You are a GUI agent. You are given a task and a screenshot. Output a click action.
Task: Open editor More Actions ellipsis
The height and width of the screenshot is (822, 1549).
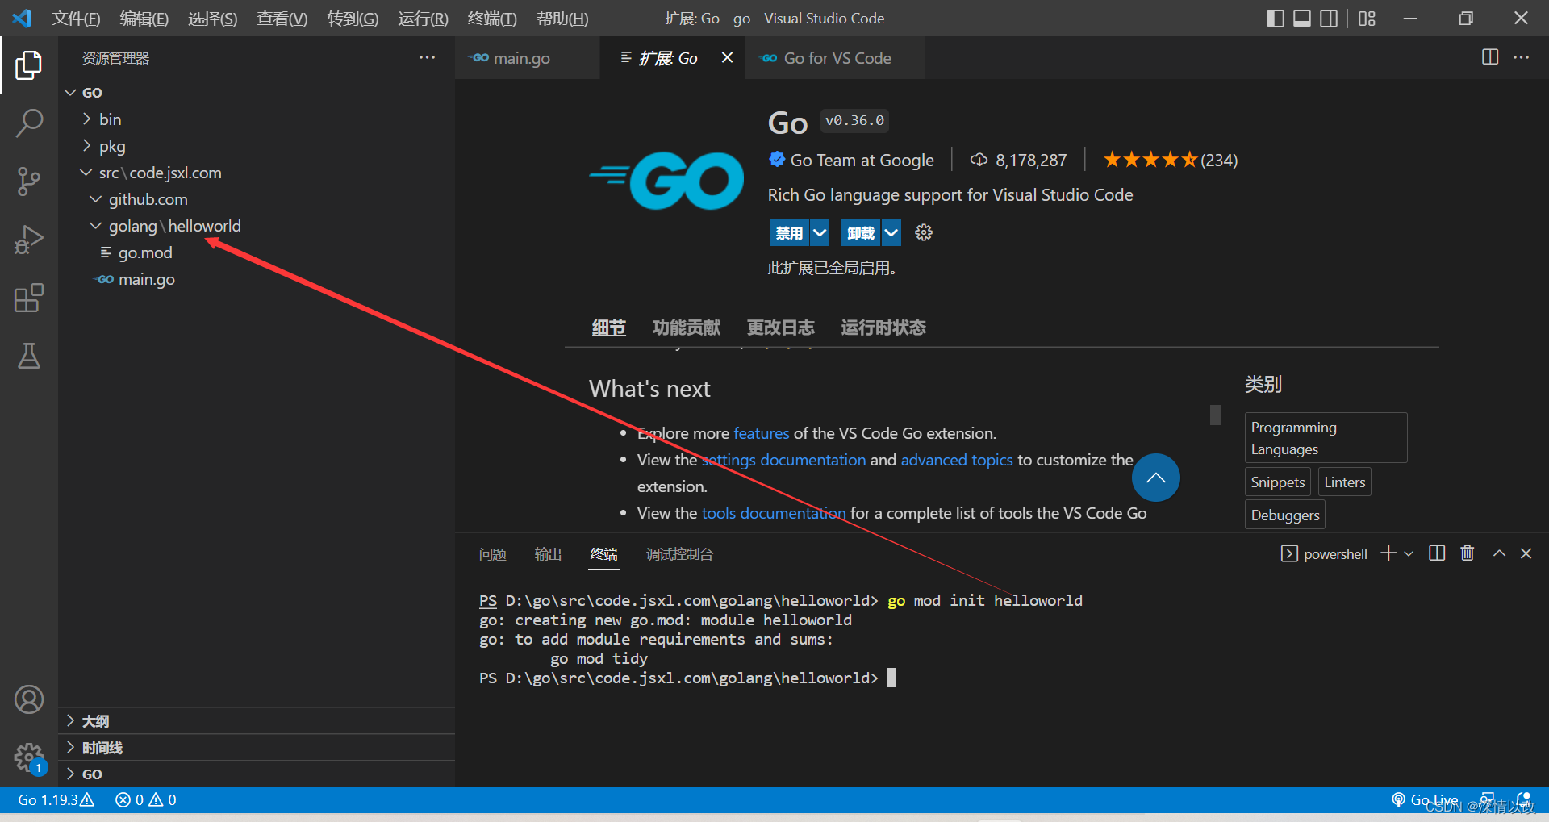[x=1521, y=57]
